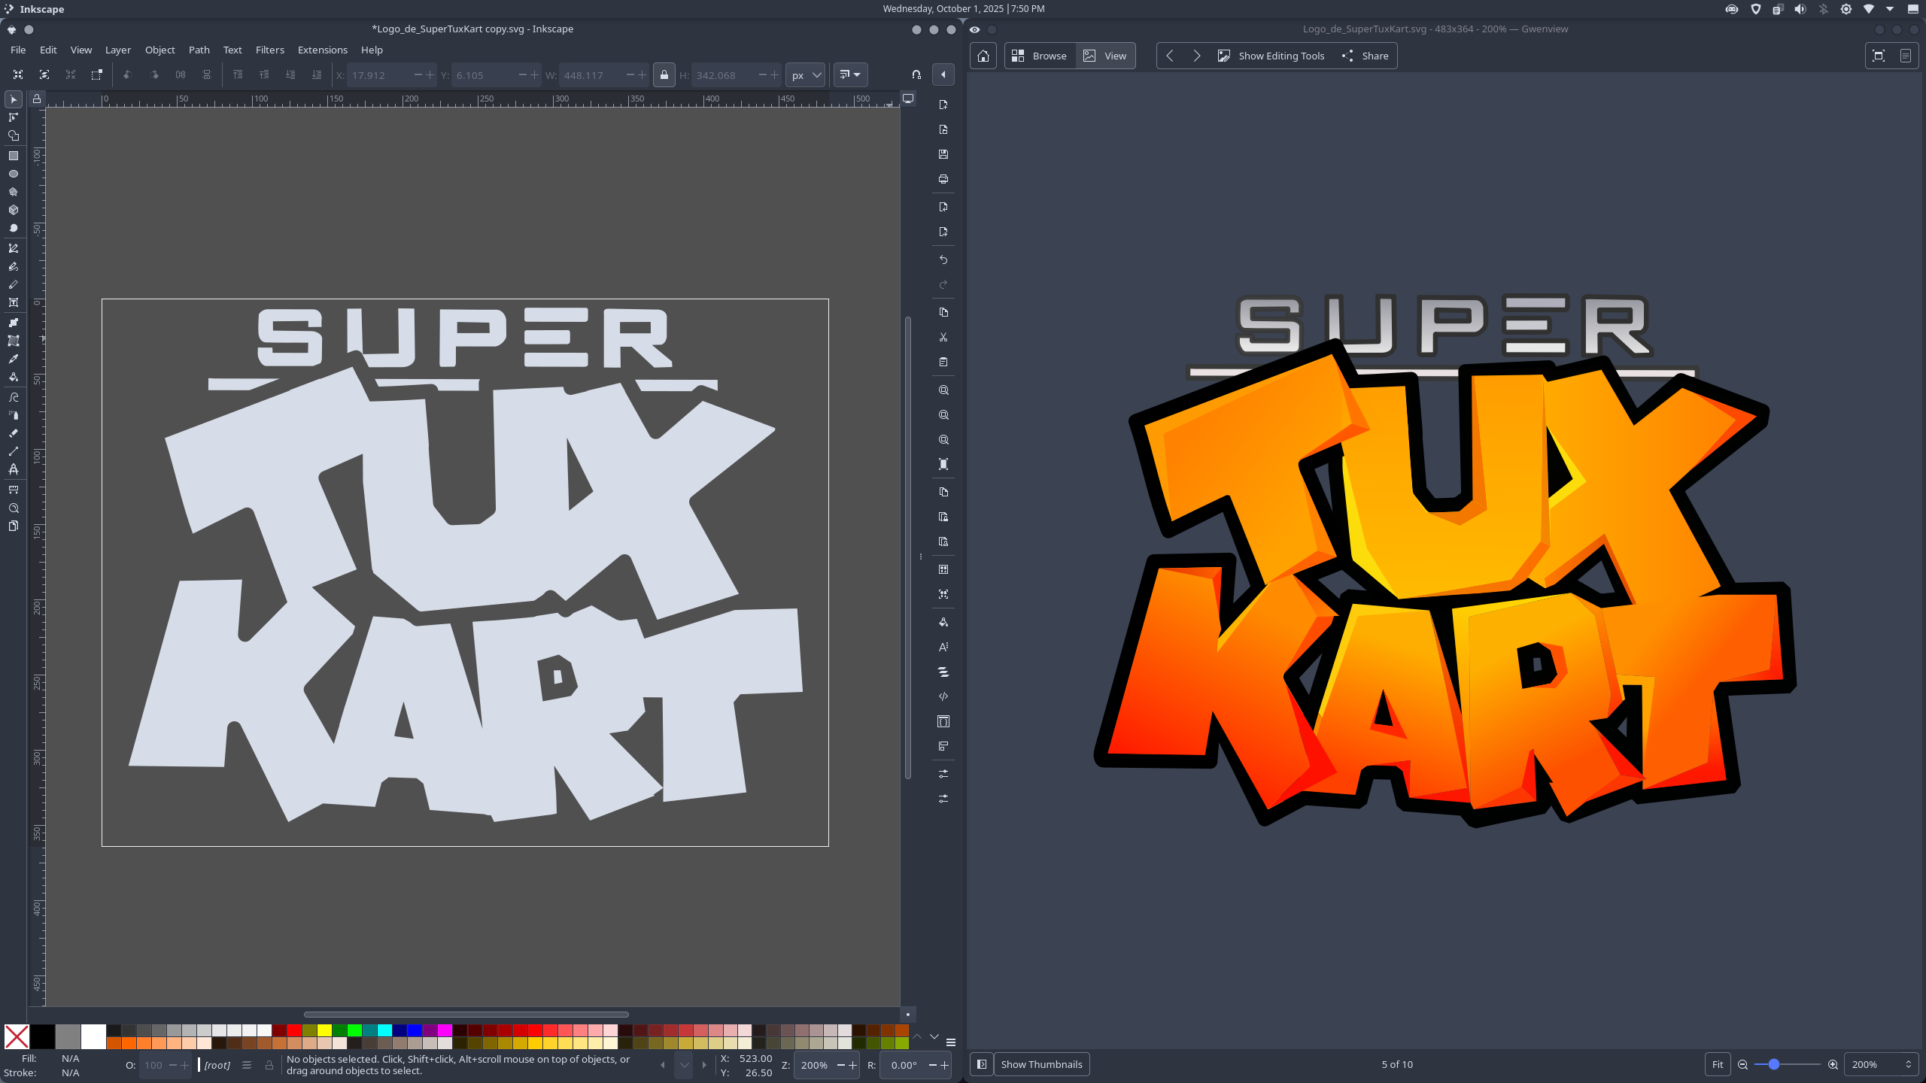Select the Eraser tool

coord(14,433)
